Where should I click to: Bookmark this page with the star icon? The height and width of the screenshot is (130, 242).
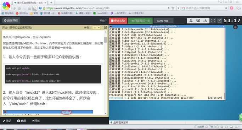173,8
